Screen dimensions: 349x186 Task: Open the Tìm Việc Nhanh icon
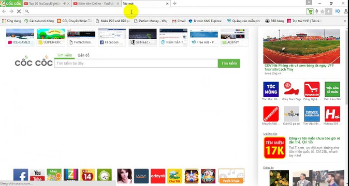312,114
